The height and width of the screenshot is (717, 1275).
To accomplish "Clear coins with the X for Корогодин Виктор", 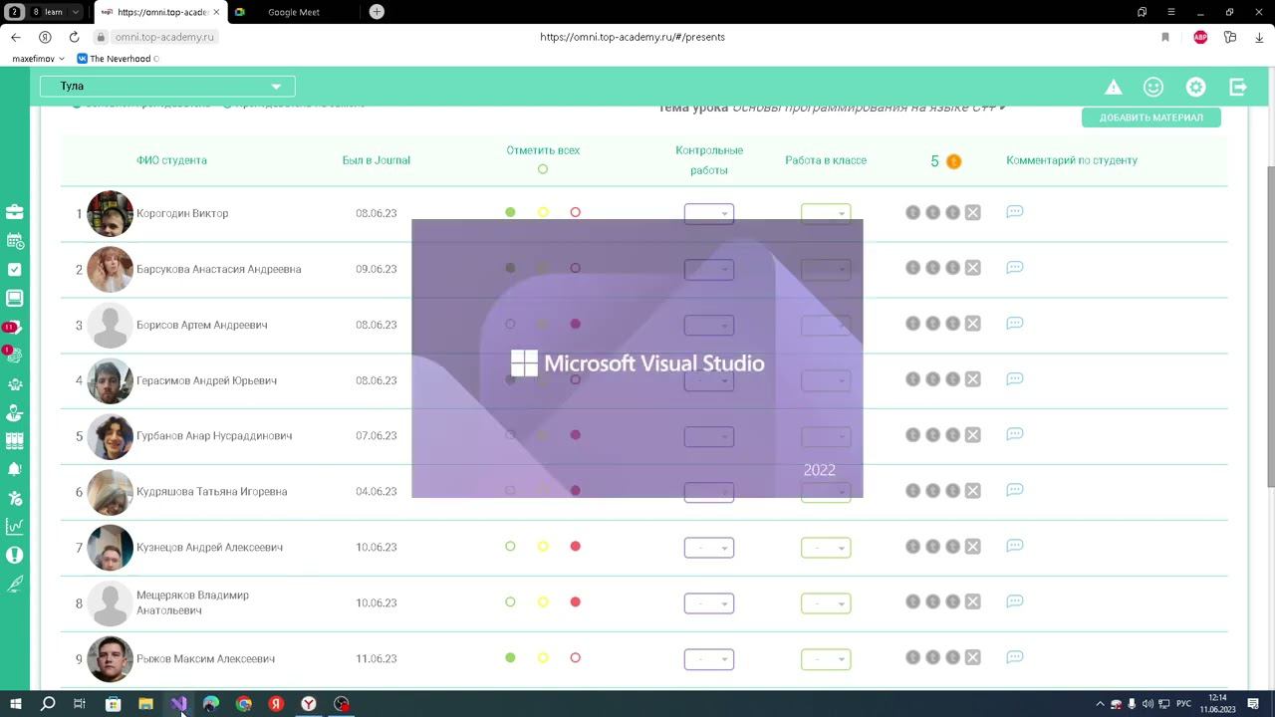I will click(973, 212).
